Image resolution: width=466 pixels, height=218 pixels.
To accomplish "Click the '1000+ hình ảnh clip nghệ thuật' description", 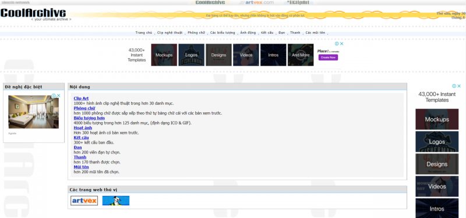I will point(123,103).
